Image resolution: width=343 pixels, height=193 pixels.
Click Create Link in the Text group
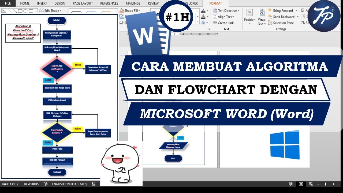click(223, 23)
